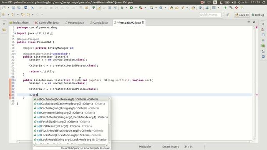Select the PessoaDAO.java editor tab
The height and width of the screenshot is (150, 267).
[x=129, y=22]
